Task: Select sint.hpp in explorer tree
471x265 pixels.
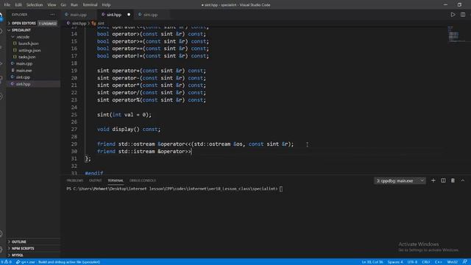Action: click(33, 84)
